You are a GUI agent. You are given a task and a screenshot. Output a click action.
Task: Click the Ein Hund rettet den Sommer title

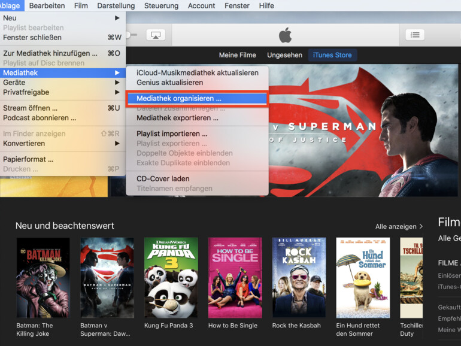(x=358, y=329)
